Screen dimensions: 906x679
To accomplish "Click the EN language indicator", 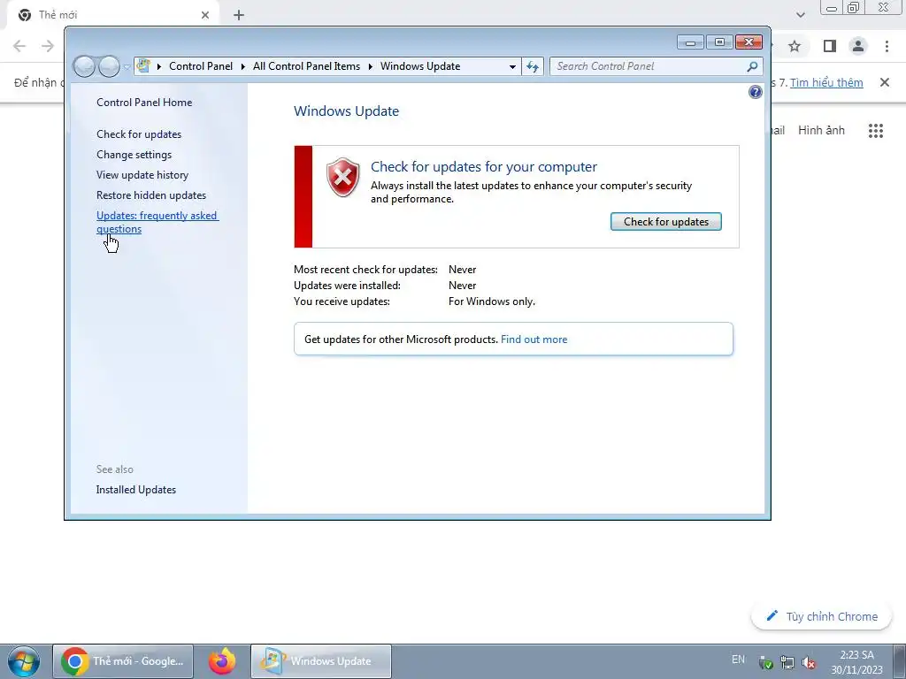I will click(738, 660).
